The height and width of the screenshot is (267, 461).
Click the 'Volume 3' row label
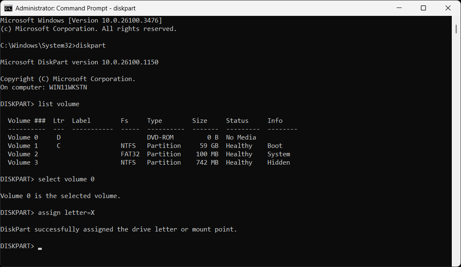pos(23,162)
